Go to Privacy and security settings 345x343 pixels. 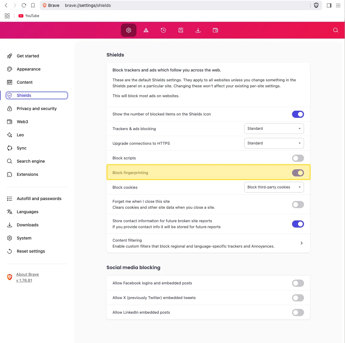37,109
